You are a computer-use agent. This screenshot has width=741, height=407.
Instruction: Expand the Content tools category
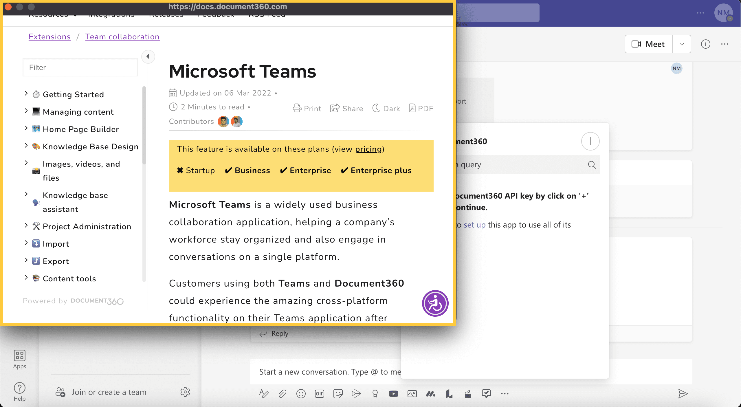point(26,278)
